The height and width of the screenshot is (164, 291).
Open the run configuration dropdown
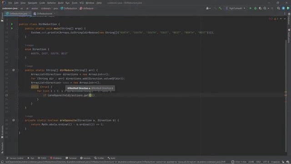[236, 8]
